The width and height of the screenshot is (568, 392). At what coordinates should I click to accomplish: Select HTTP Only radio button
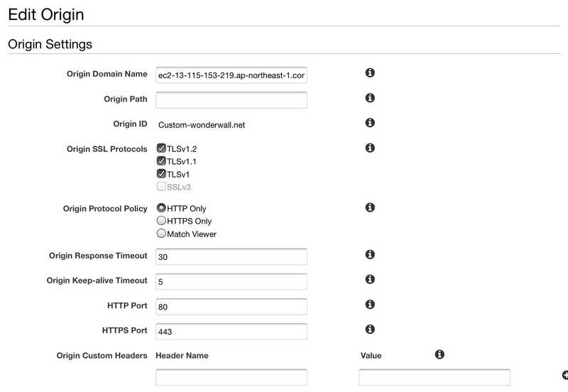click(x=161, y=208)
